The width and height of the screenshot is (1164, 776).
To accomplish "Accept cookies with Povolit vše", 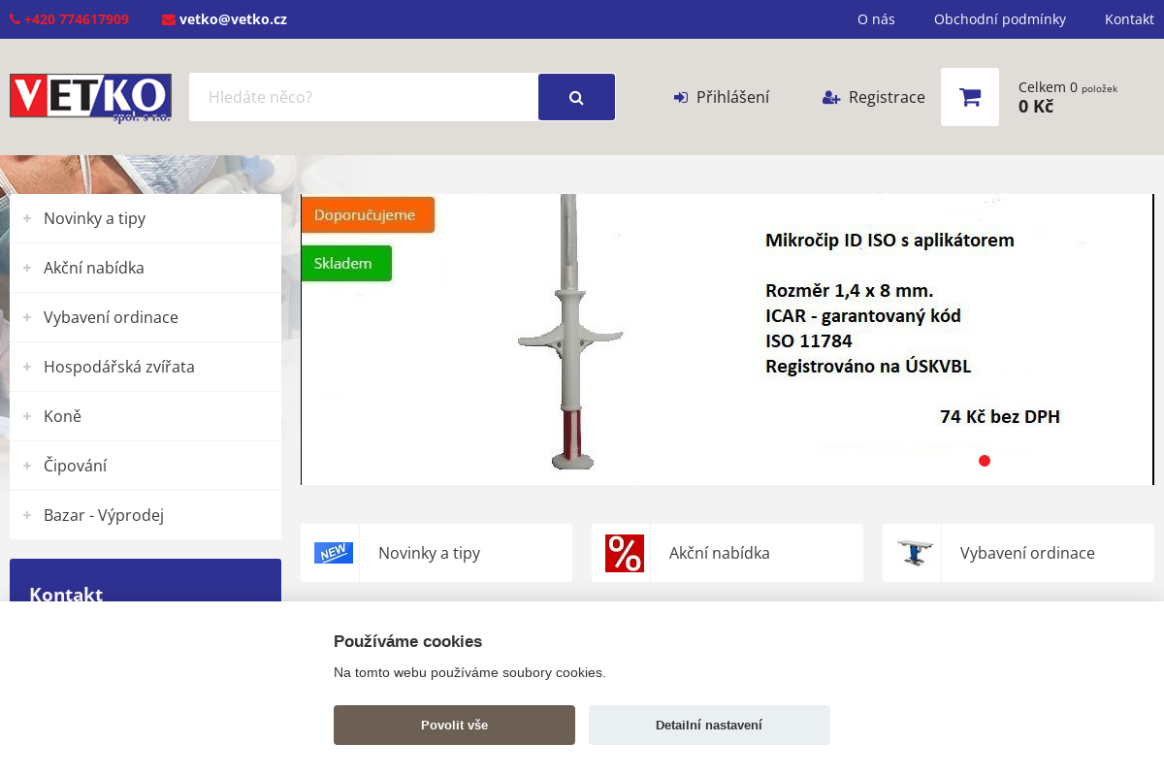I will coord(454,725).
